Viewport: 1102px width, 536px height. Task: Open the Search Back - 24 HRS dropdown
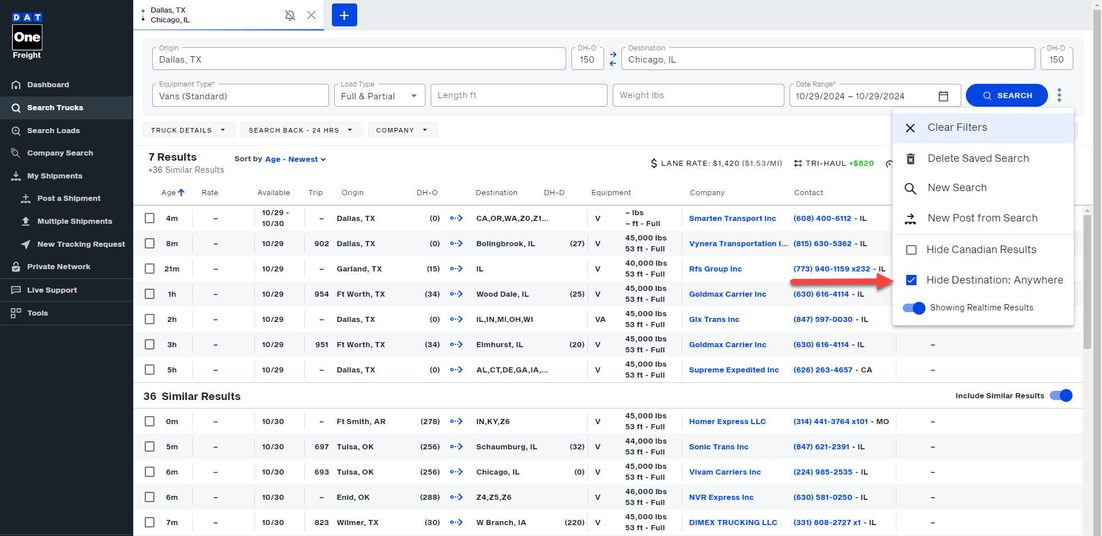tap(301, 130)
